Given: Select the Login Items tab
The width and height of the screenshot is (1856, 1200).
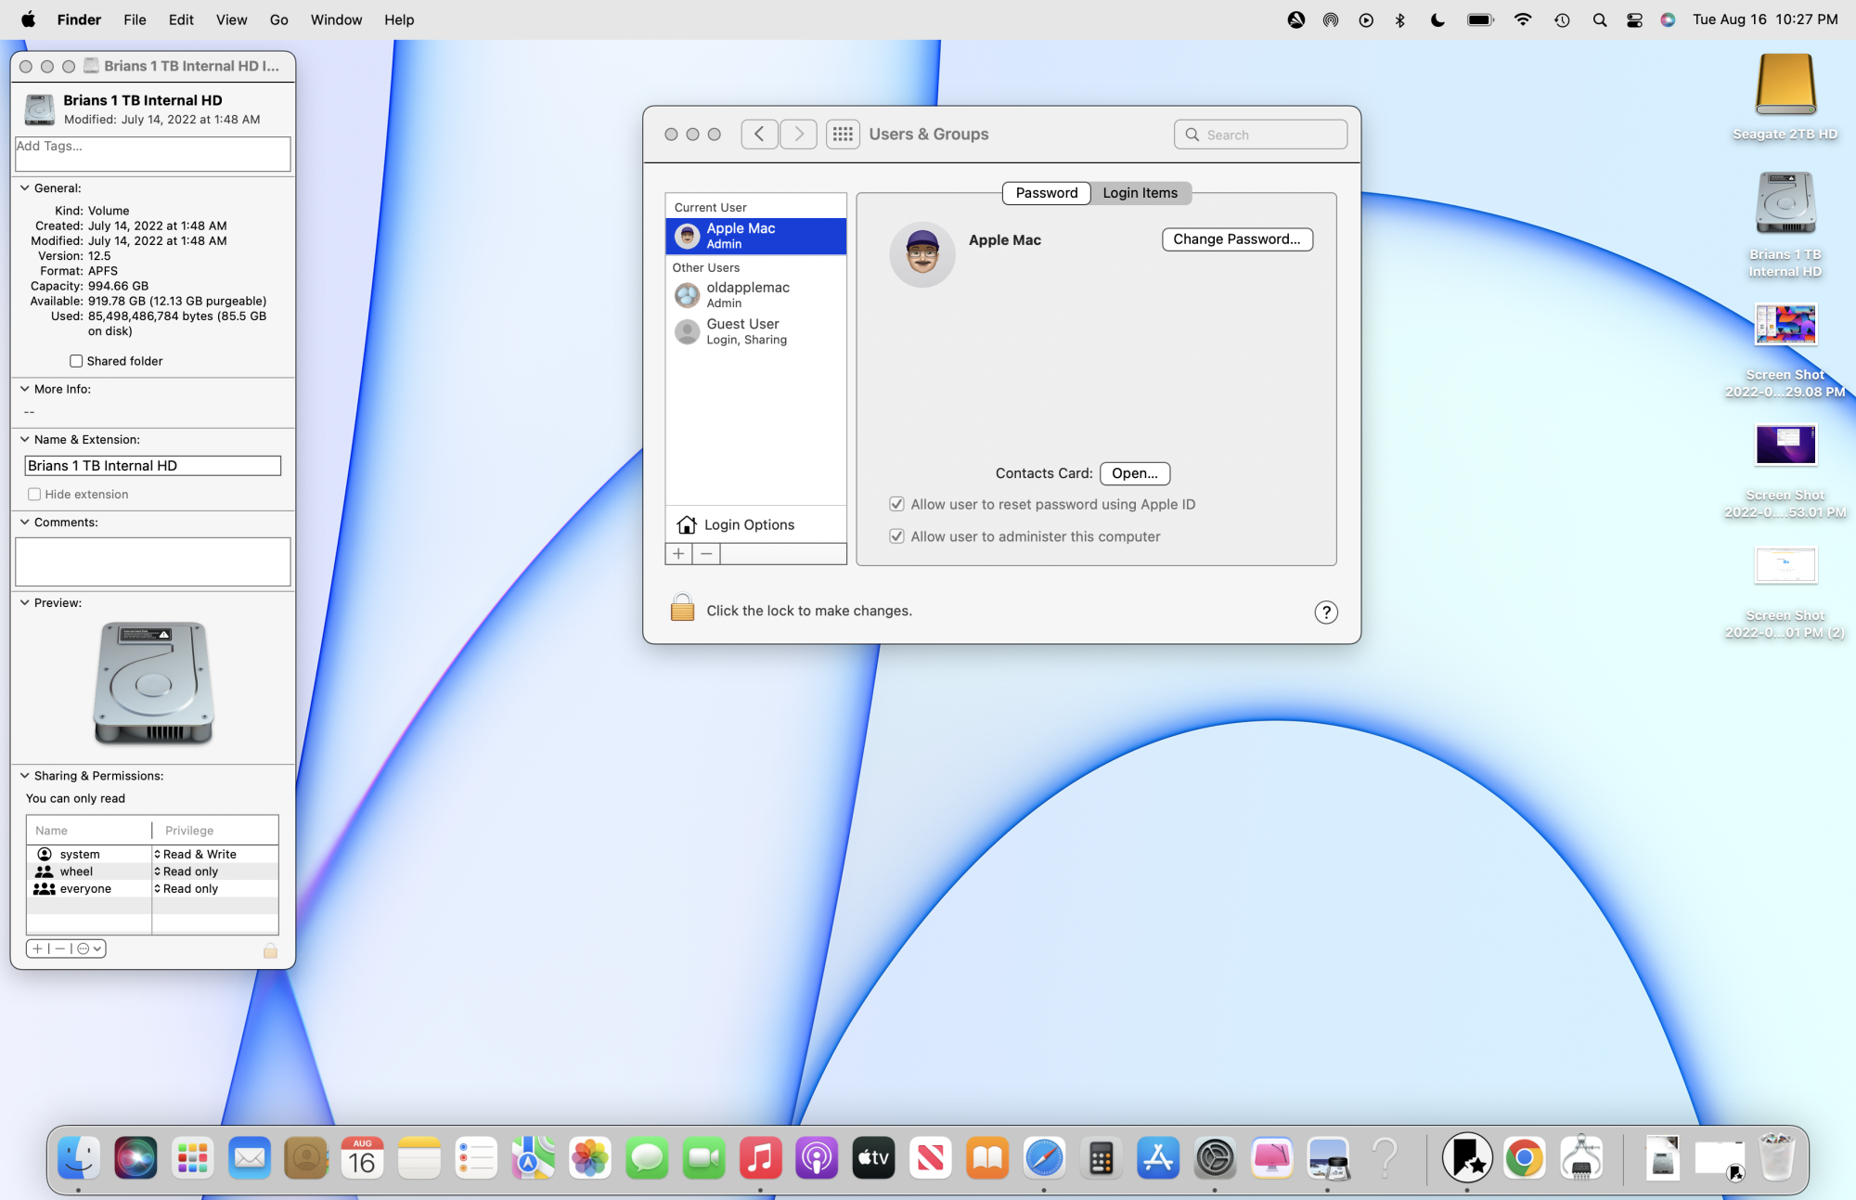Looking at the screenshot, I should coord(1141,192).
